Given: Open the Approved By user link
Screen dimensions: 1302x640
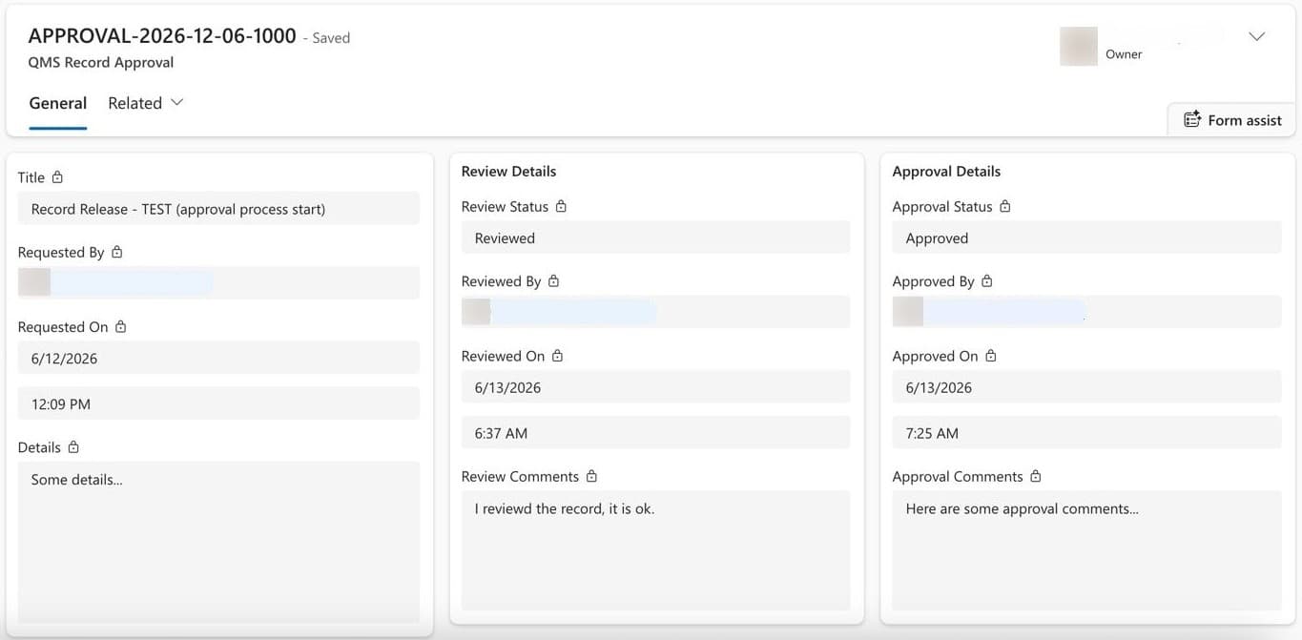Looking at the screenshot, I should point(989,312).
